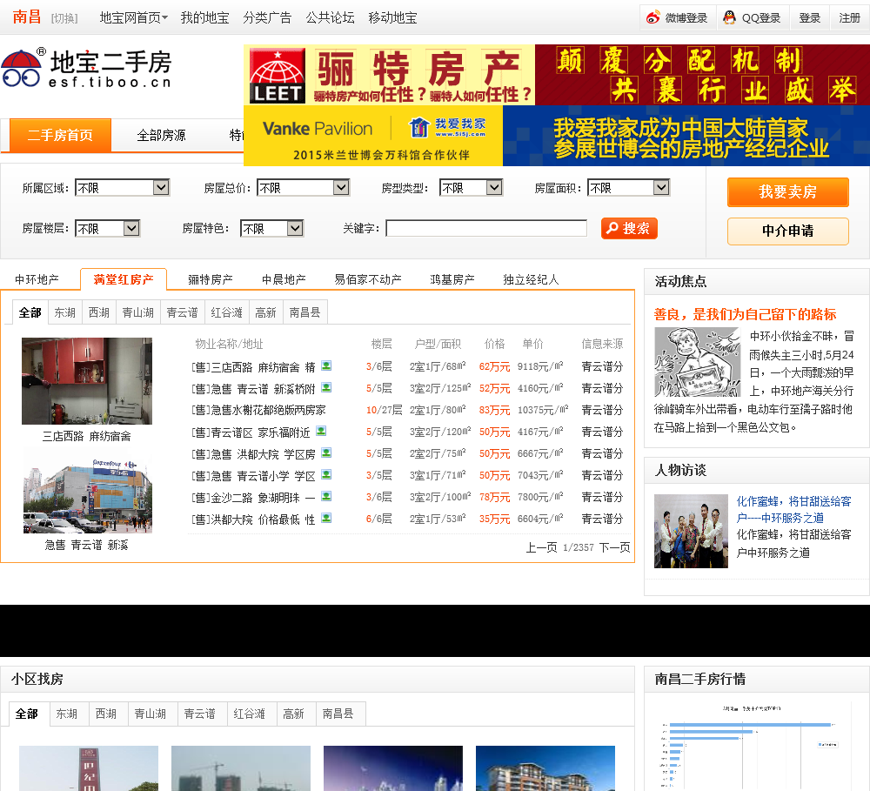Click the orange 搜索 button
The image size is (870, 791).
pos(629,228)
